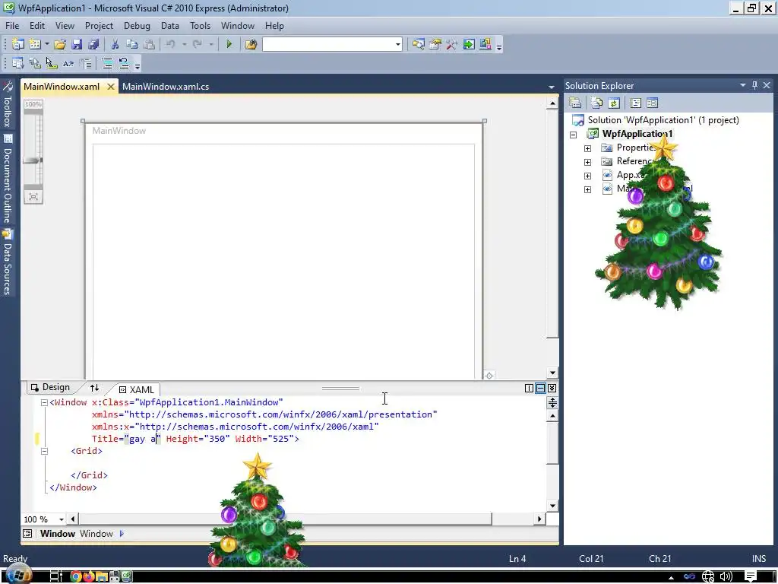Image resolution: width=778 pixels, height=584 pixels.
Task: Adjust the designer zoom slider thumb
Action: (33, 160)
